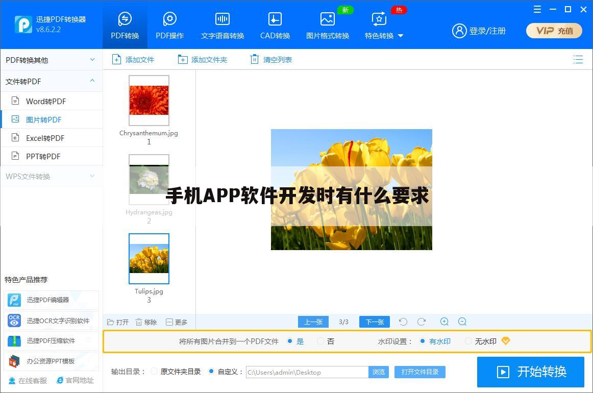Open 迅捷PDF压缩软件 product link

(x=52, y=341)
